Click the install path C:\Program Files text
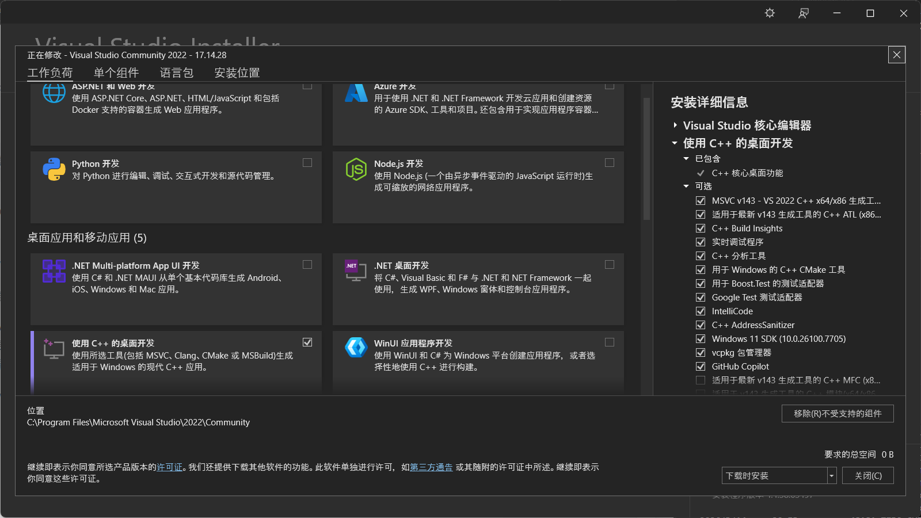921x518 pixels. (138, 422)
